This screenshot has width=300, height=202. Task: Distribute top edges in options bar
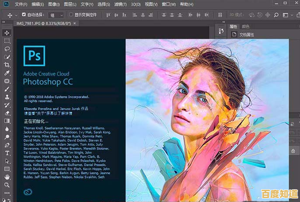coord(164,15)
